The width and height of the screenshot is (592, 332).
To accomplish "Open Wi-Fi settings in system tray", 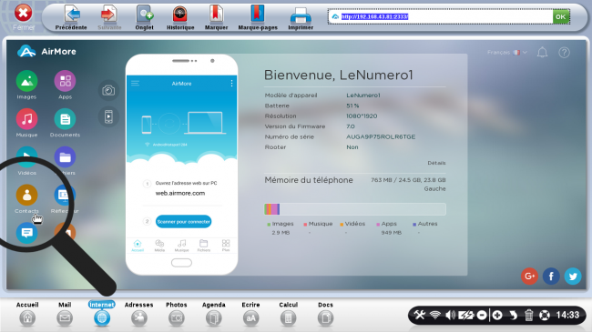I will point(435,315).
